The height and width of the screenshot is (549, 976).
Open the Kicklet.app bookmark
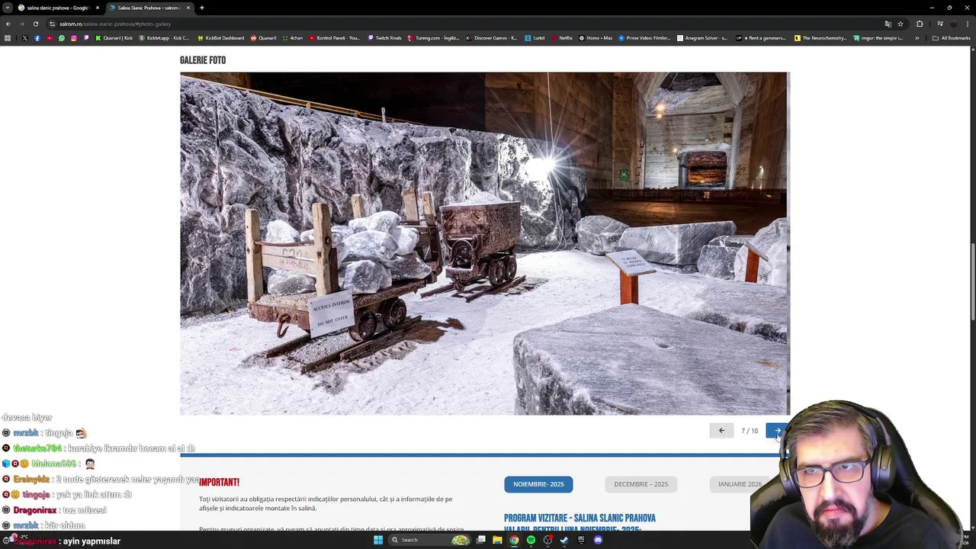click(164, 37)
